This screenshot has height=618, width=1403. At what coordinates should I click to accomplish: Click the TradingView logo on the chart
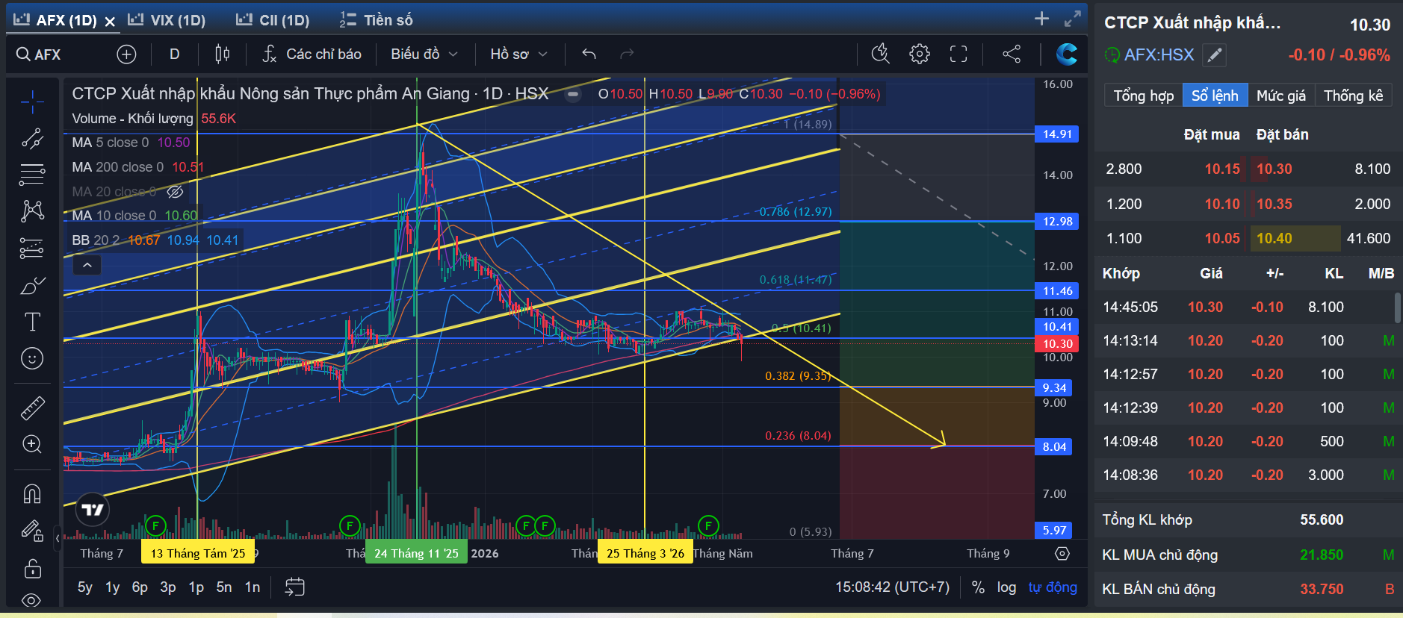[93, 510]
